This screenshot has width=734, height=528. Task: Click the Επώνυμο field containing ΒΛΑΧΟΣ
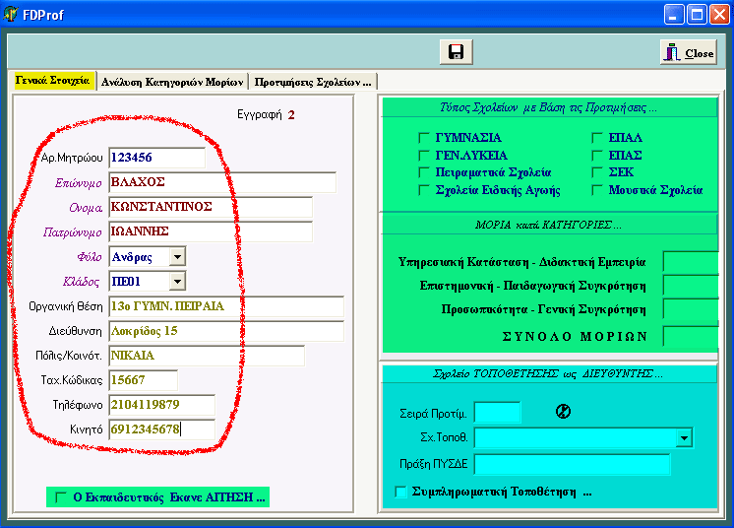coord(221,182)
